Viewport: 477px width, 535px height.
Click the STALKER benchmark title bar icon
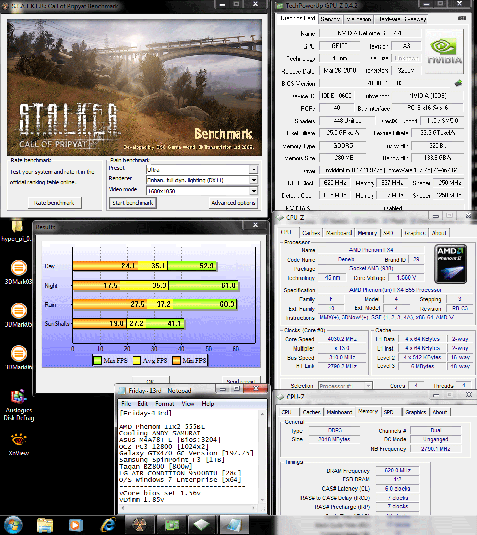point(6,6)
